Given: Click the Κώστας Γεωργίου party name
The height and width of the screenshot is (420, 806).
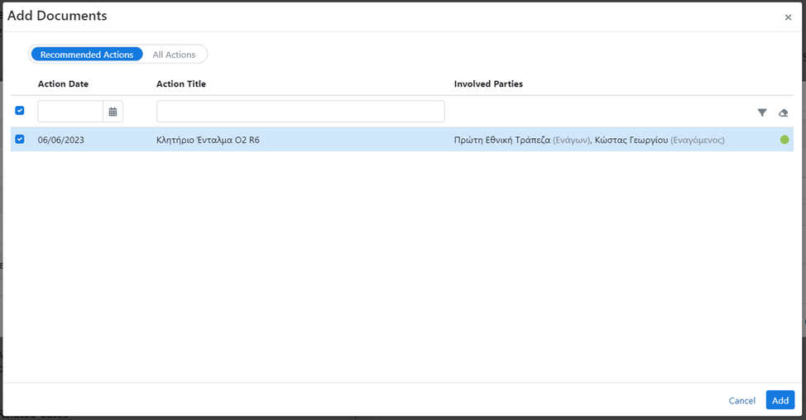Looking at the screenshot, I should coord(631,140).
